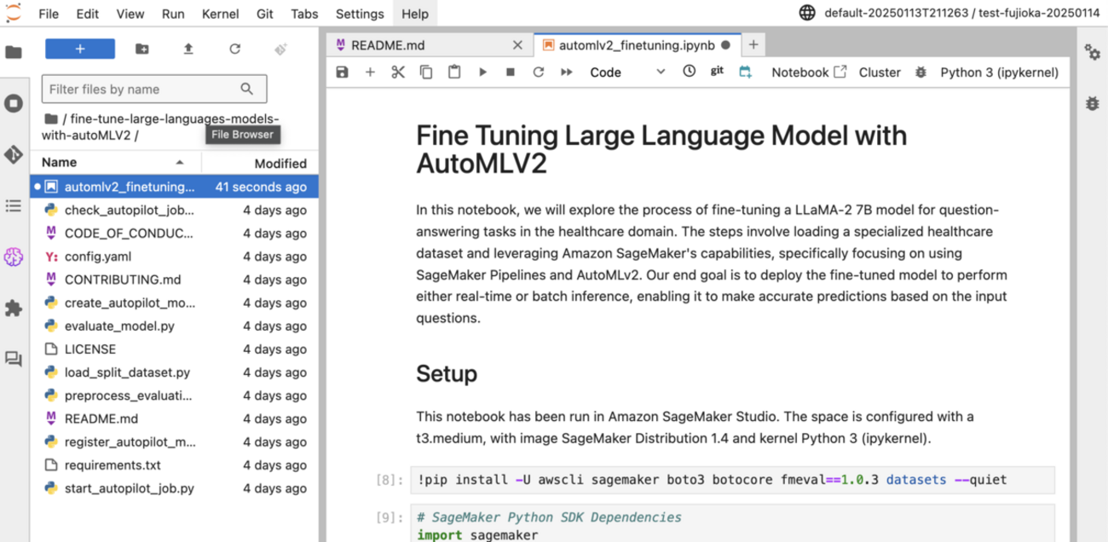
Task: Click globe icon next to default-20250113T211263
Action: pyautogui.click(x=807, y=13)
